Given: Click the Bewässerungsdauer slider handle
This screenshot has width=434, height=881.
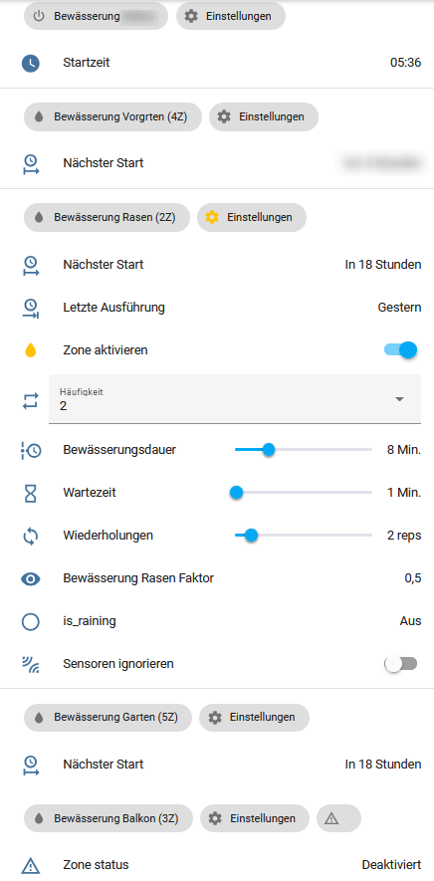Looking at the screenshot, I should [x=269, y=450].
